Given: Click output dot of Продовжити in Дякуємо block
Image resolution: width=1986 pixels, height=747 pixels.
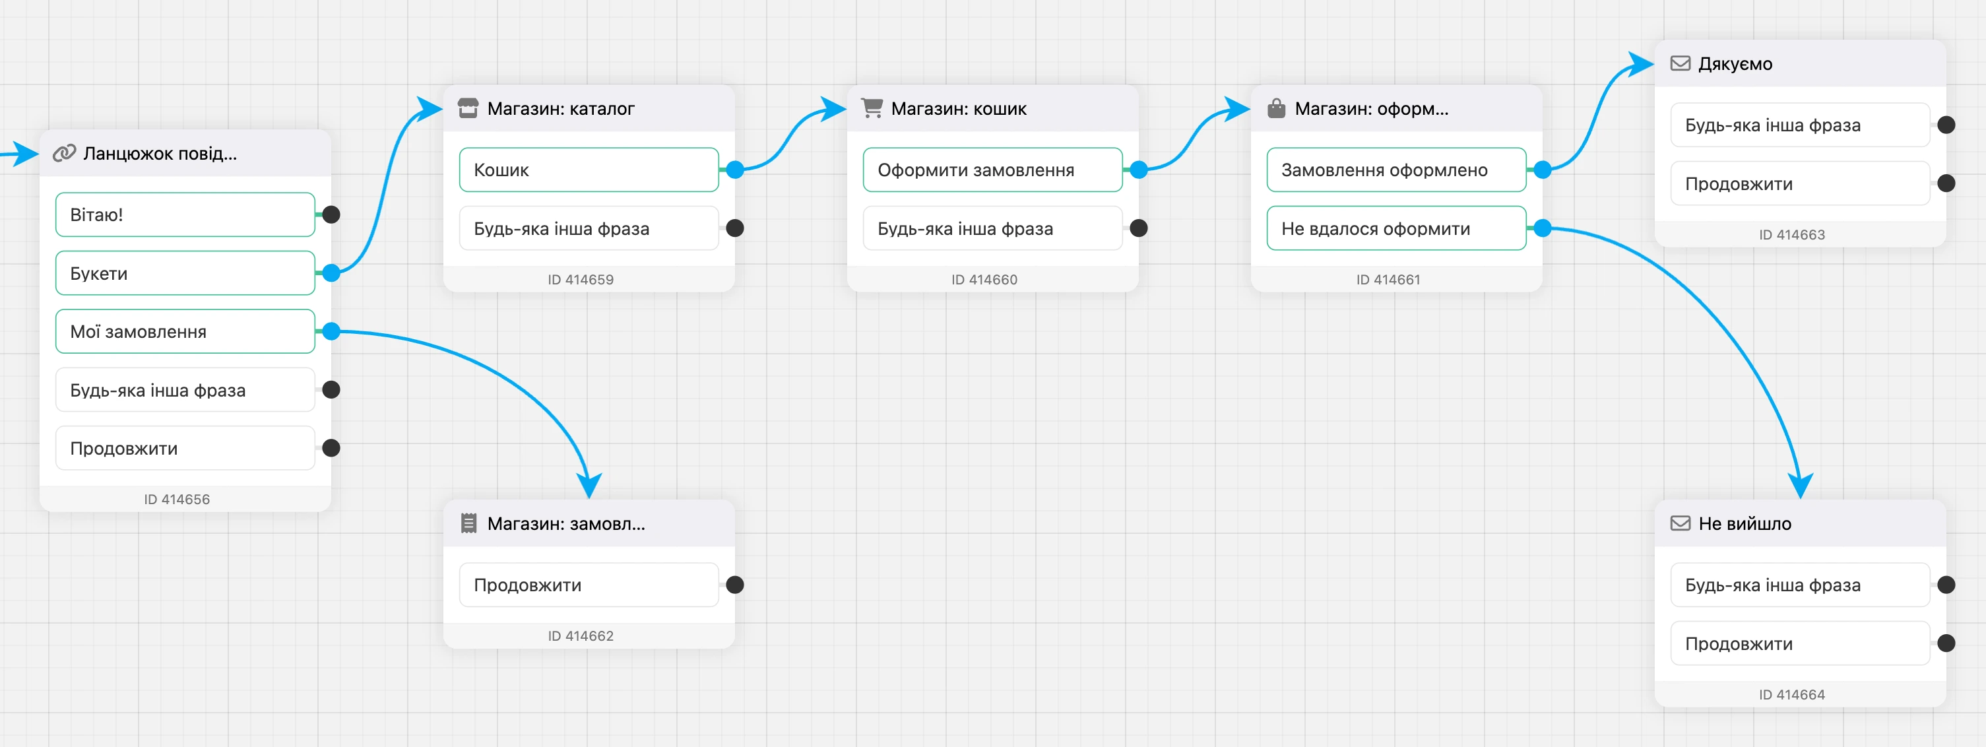Looking at the screenshot, I should (1946, 183).
